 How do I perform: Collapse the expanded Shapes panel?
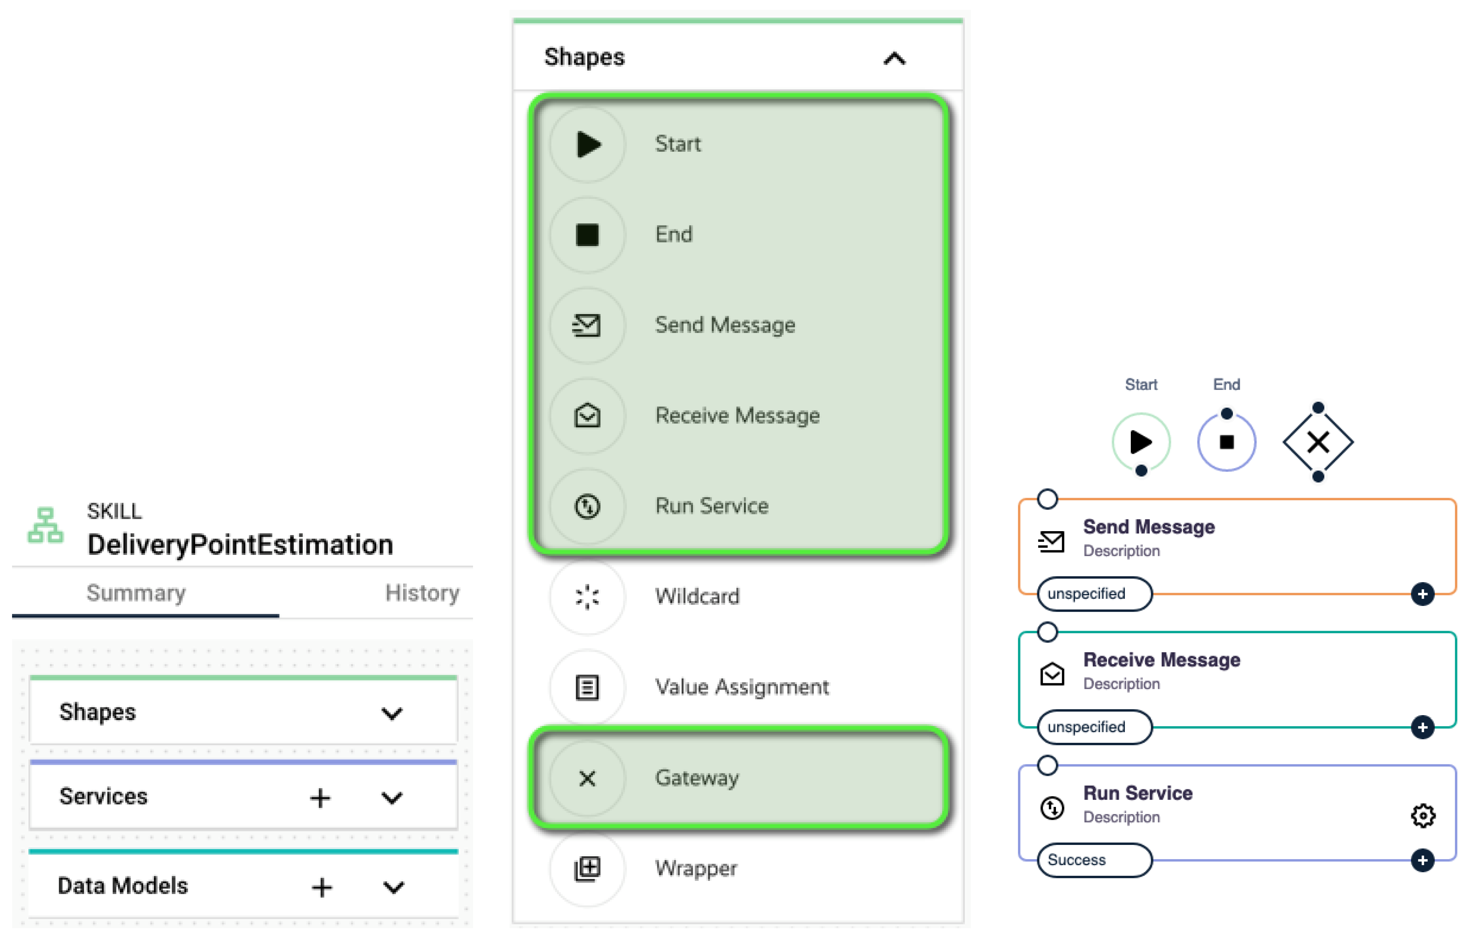[x=894, y=59]
